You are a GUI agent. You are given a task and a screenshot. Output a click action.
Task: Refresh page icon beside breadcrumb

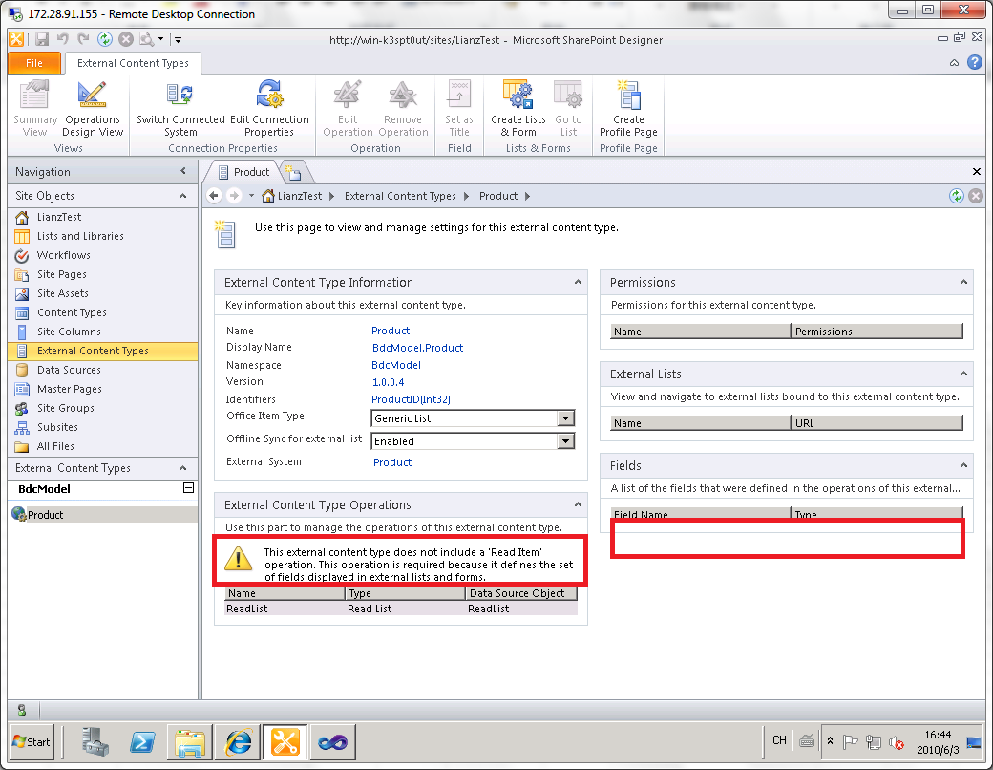[x=957, y=196]
